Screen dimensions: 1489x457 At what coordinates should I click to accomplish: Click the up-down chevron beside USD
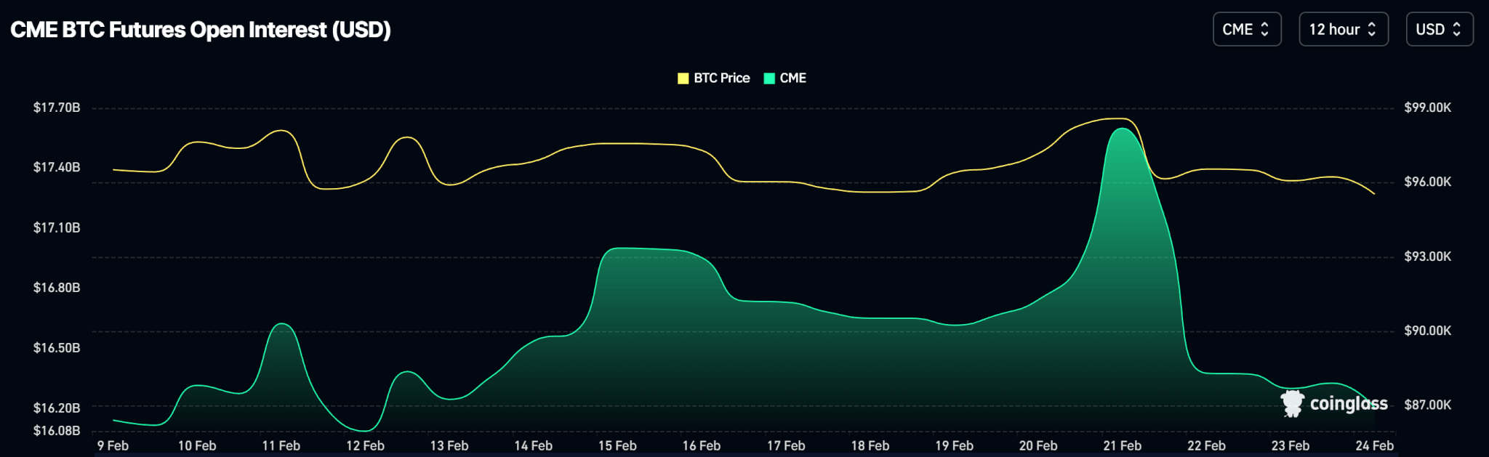click(1456, 30)
